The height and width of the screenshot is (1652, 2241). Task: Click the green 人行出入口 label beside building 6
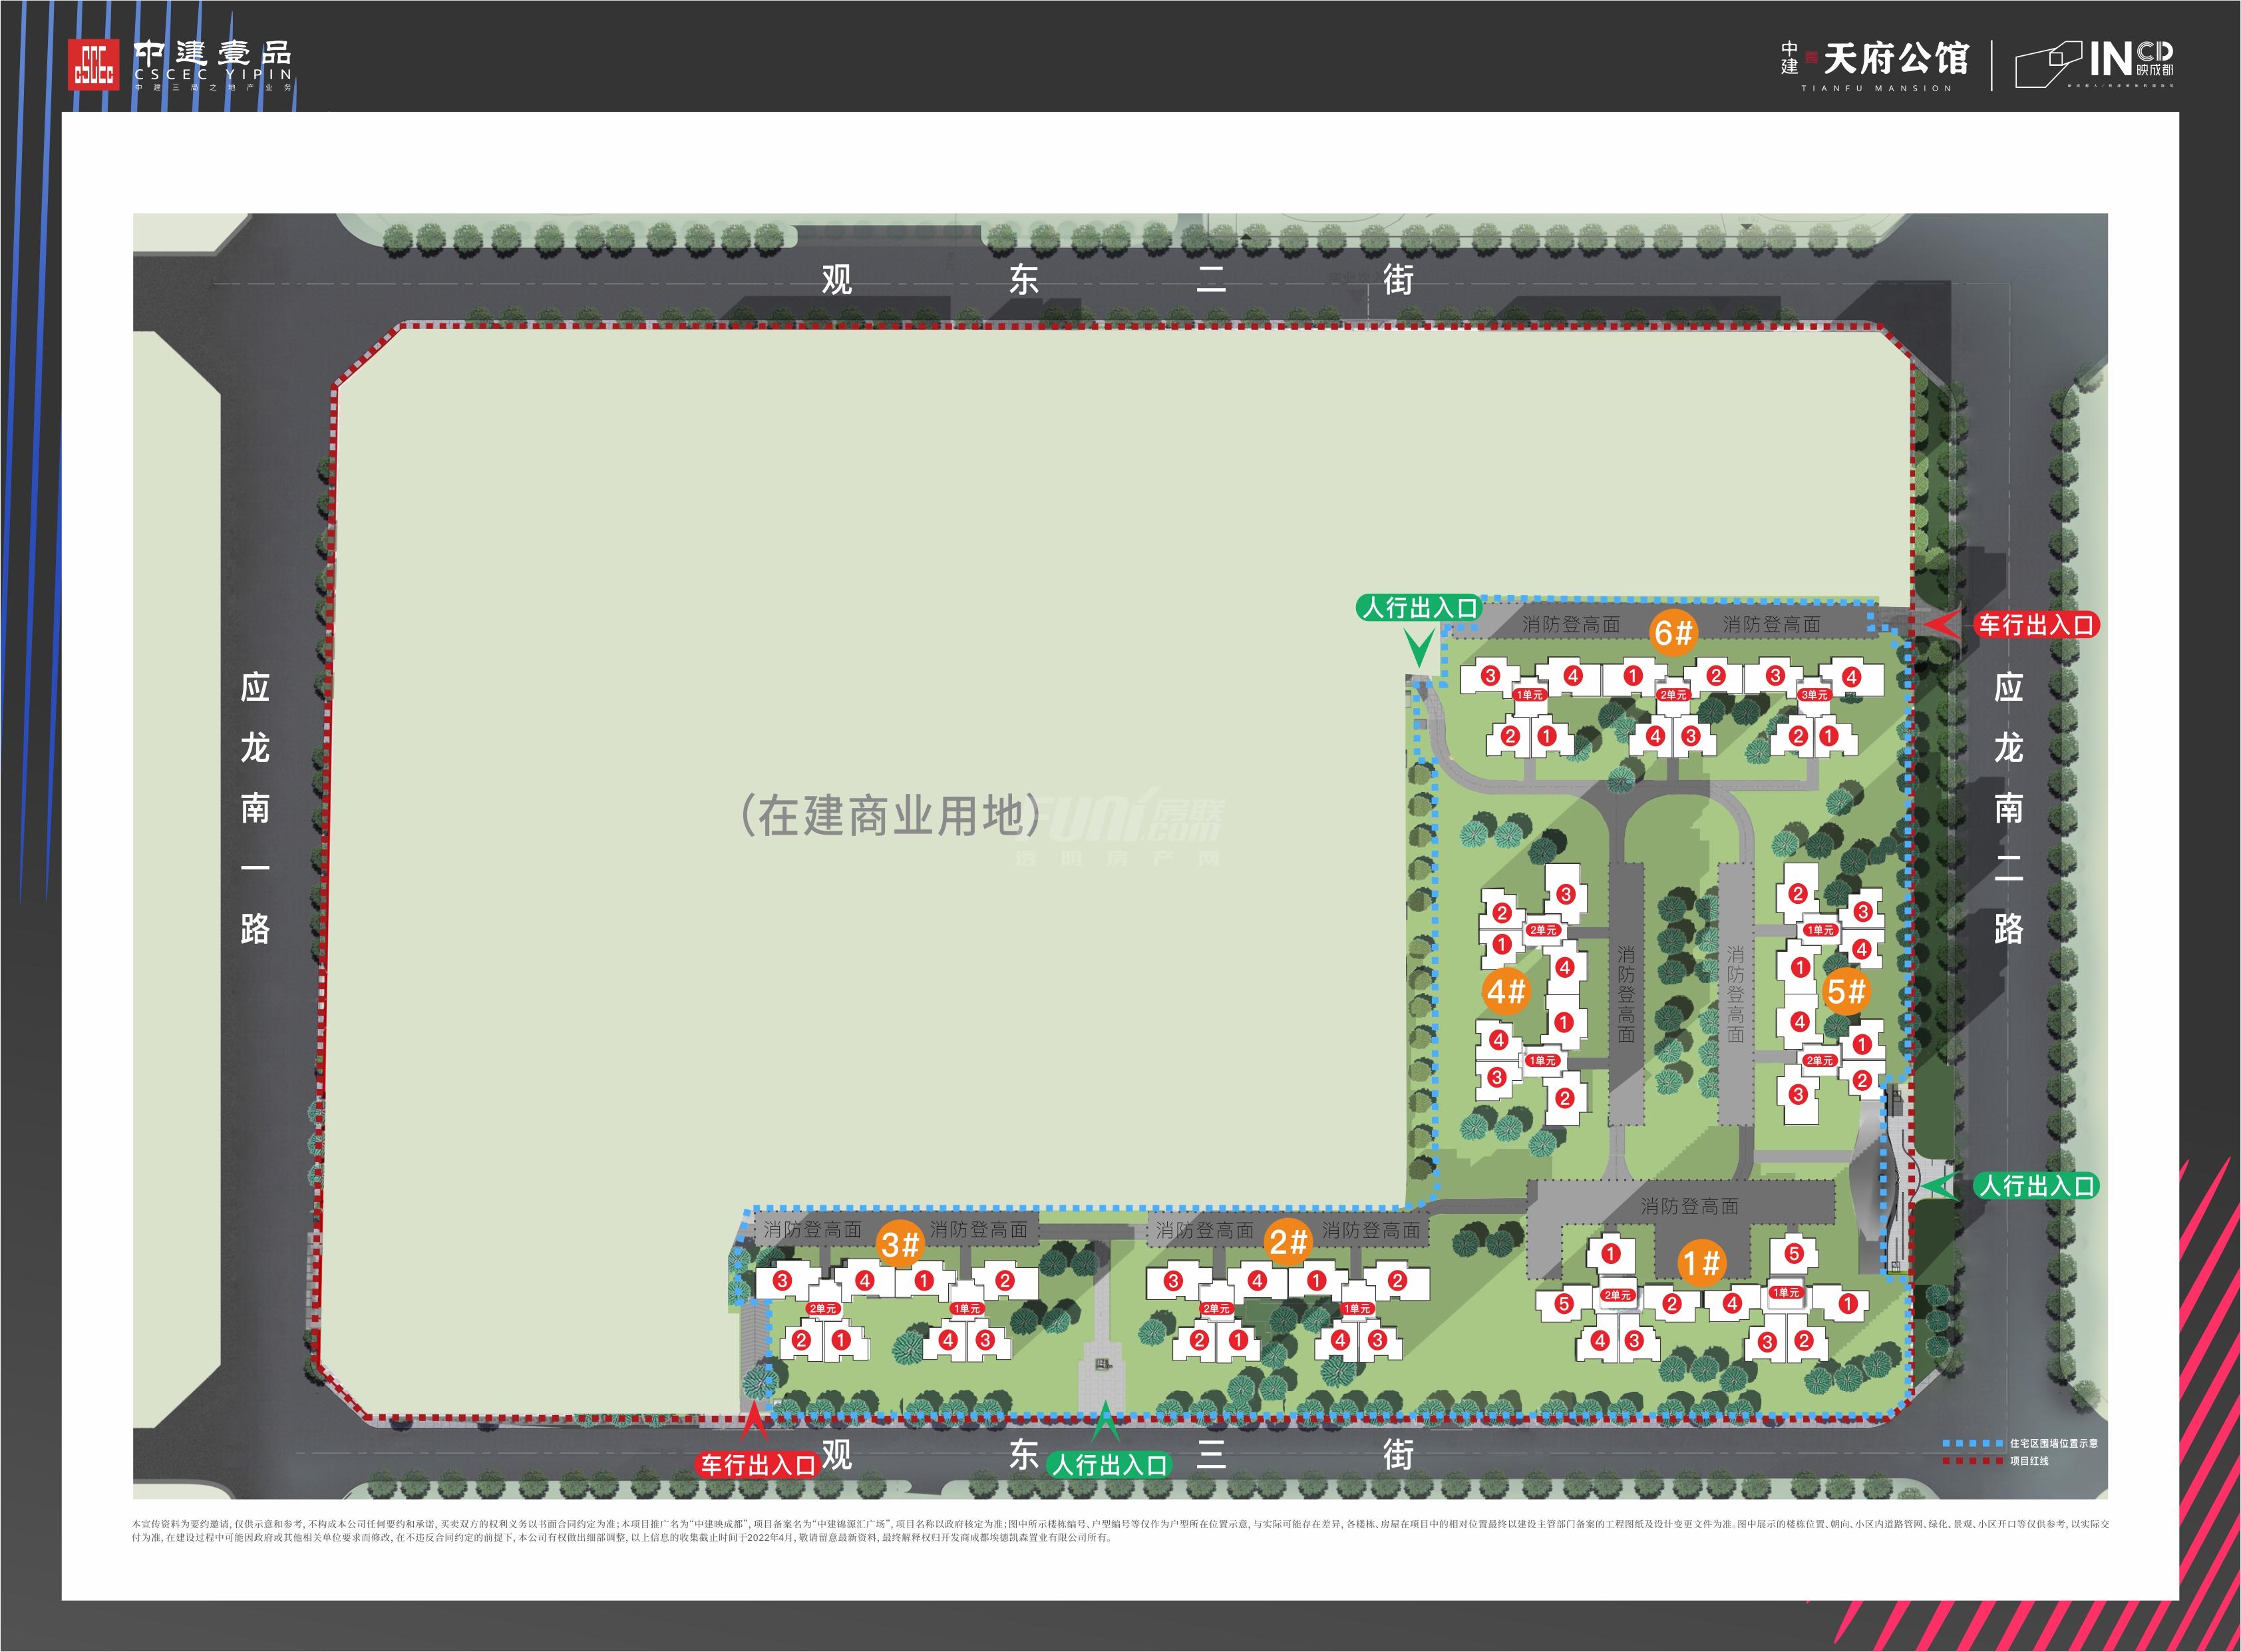point(1419,607)
